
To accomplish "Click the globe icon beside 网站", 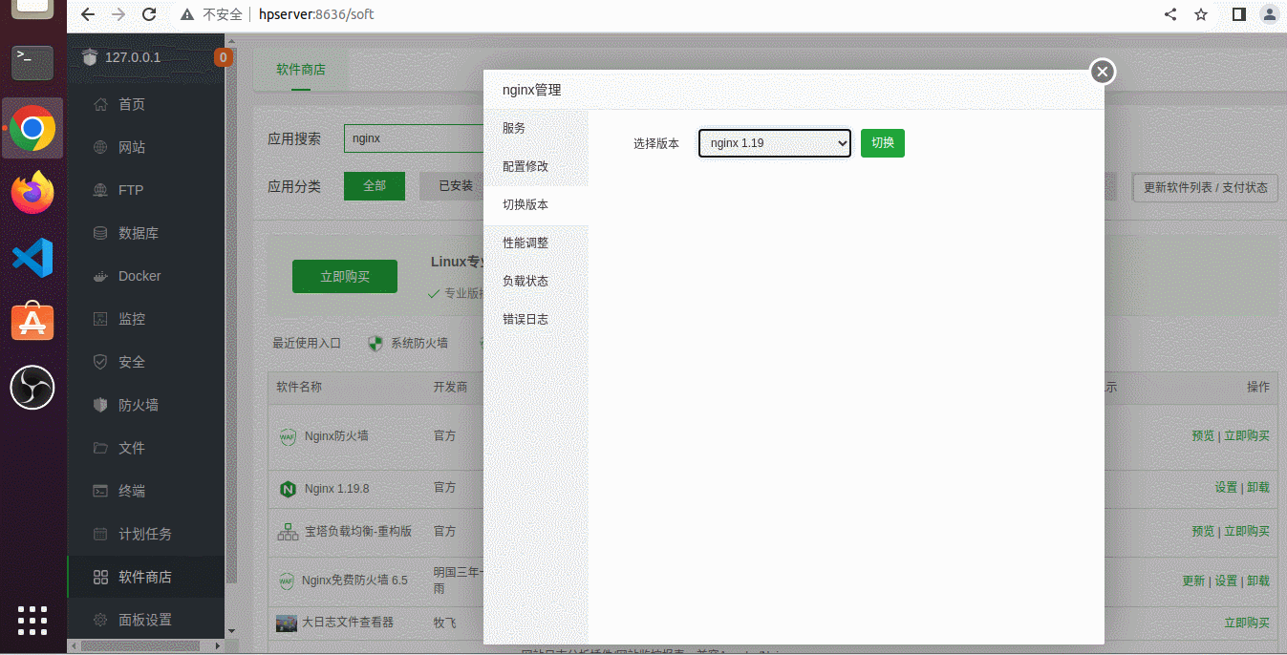I will [100, 147].
